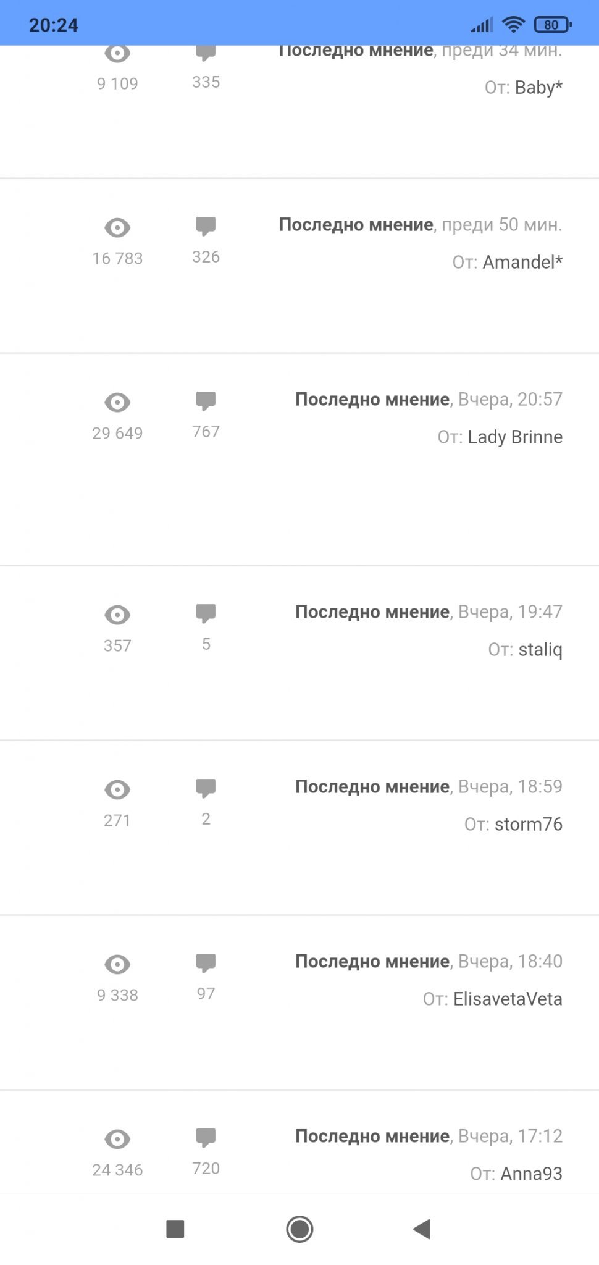The image size is (599, 1265).
Task: Tap the comment bubble icon above 767
Action: click(x=206, y=401)
